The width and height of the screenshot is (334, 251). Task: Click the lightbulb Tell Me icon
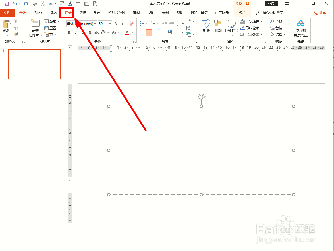(x=257, y=13)
